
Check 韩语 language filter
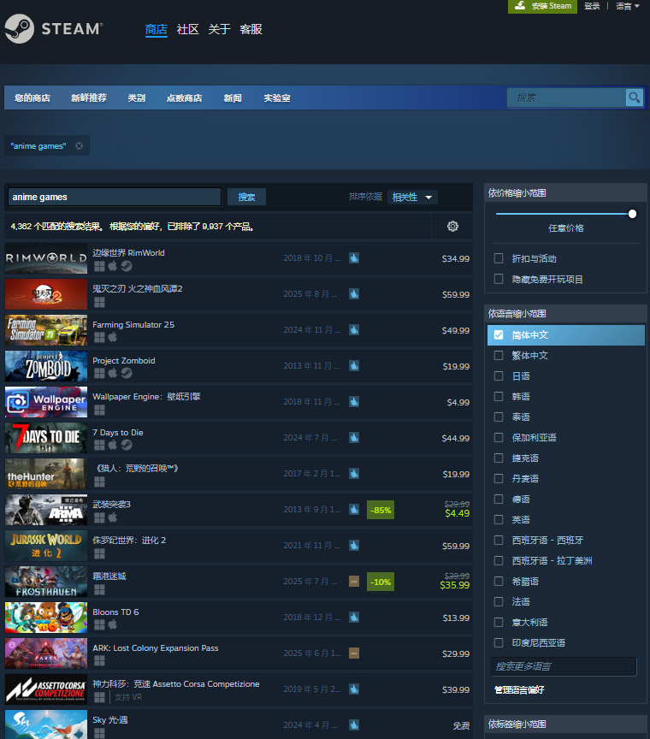tap(499, 396)
